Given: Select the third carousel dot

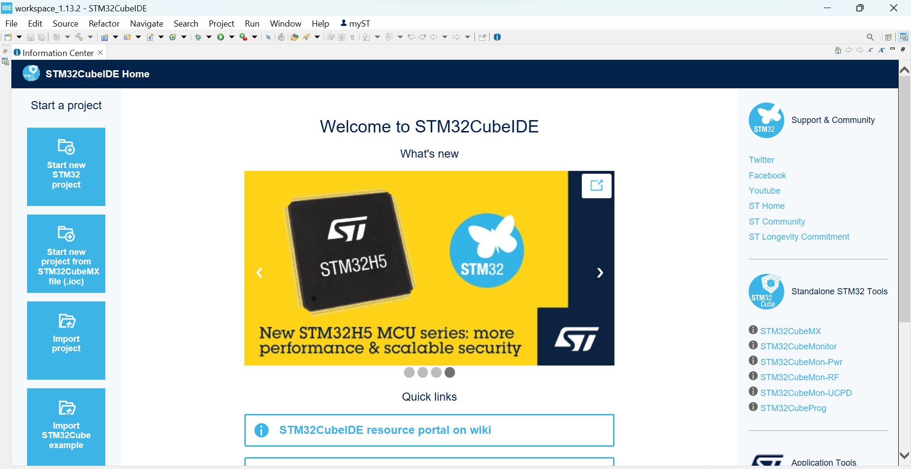Looking at the screenshot, I should (436, 373).
